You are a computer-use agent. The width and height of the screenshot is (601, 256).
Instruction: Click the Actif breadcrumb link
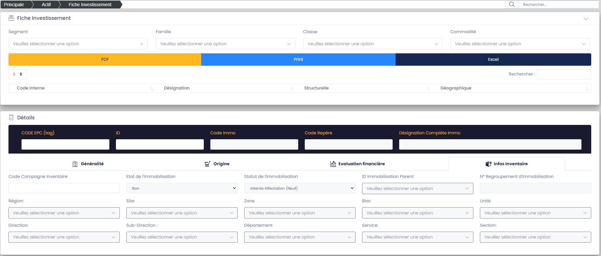point(46,5)
